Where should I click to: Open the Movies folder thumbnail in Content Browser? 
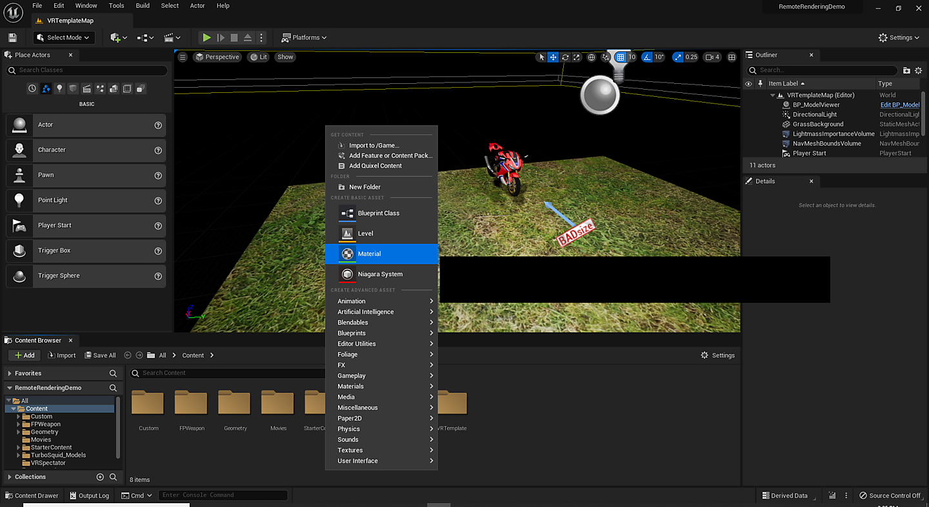277,403
